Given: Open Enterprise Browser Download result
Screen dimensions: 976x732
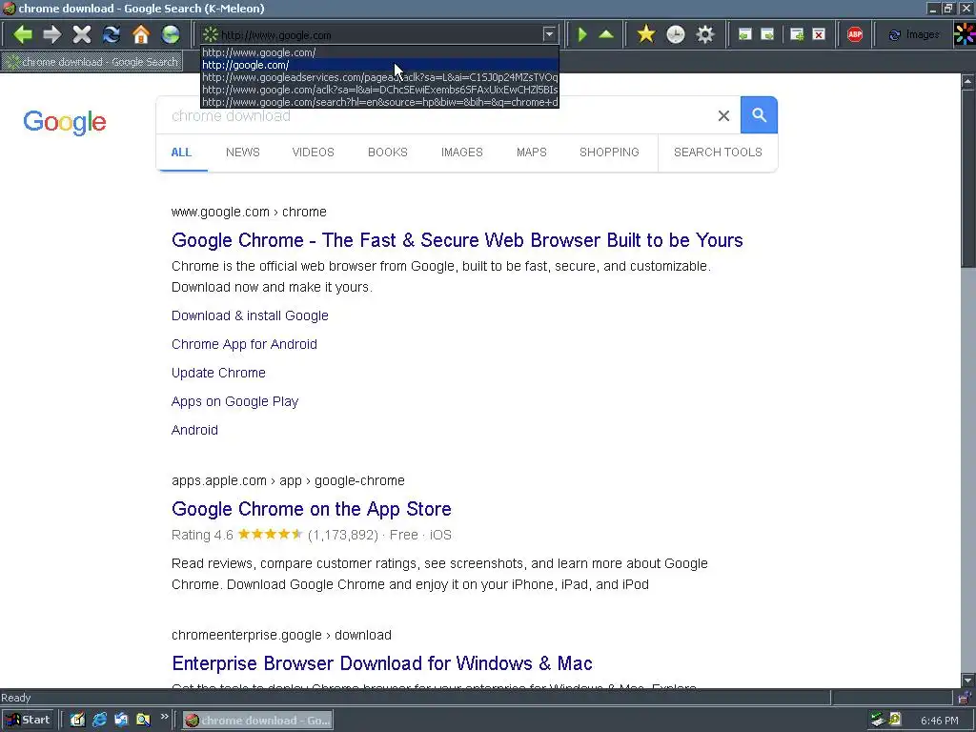Looking at the screenshot, I should coord(382,663).
